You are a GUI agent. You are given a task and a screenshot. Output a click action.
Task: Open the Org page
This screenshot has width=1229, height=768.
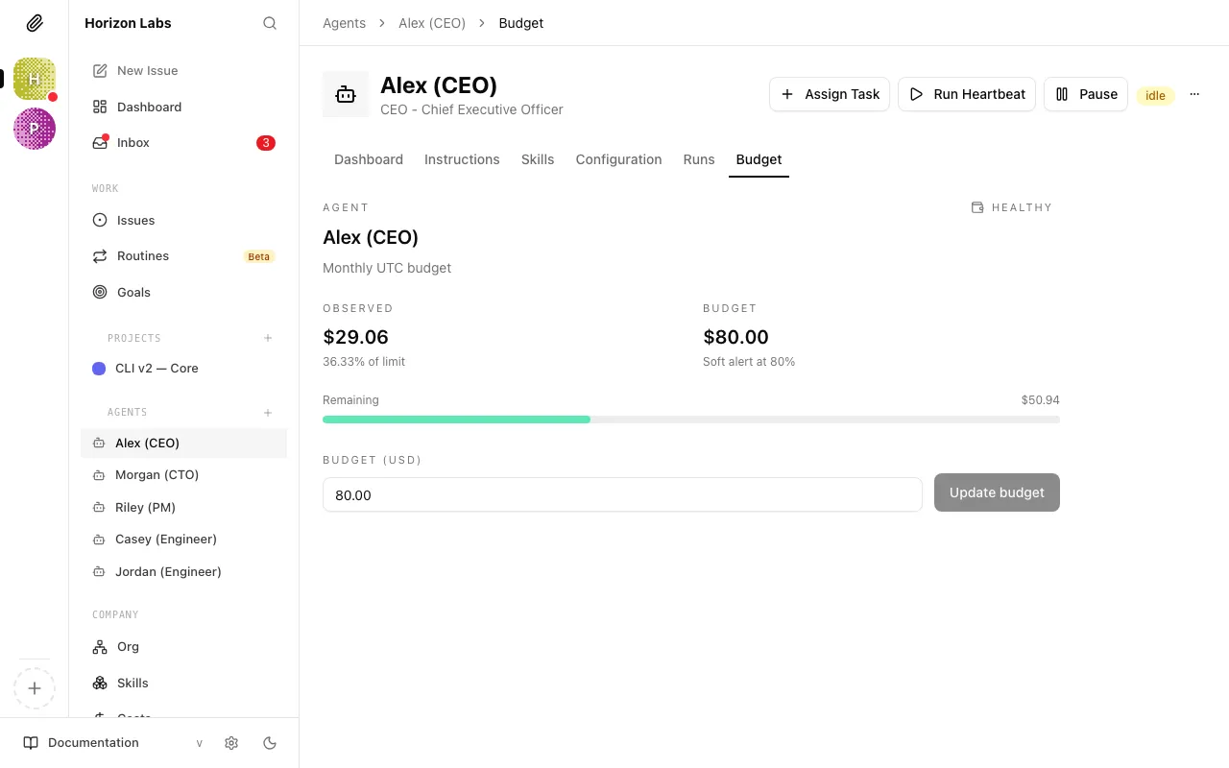pyautogui.click(x=183, y=647)
